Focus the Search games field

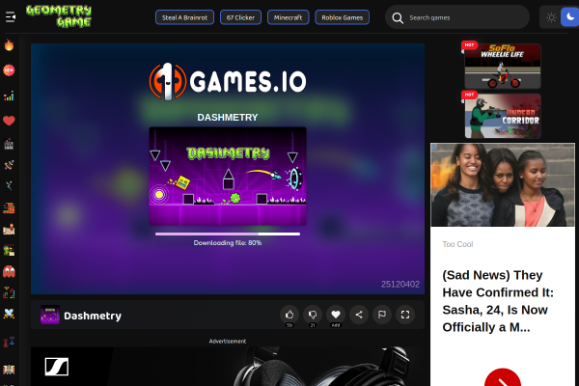click(x=457, y=17)
